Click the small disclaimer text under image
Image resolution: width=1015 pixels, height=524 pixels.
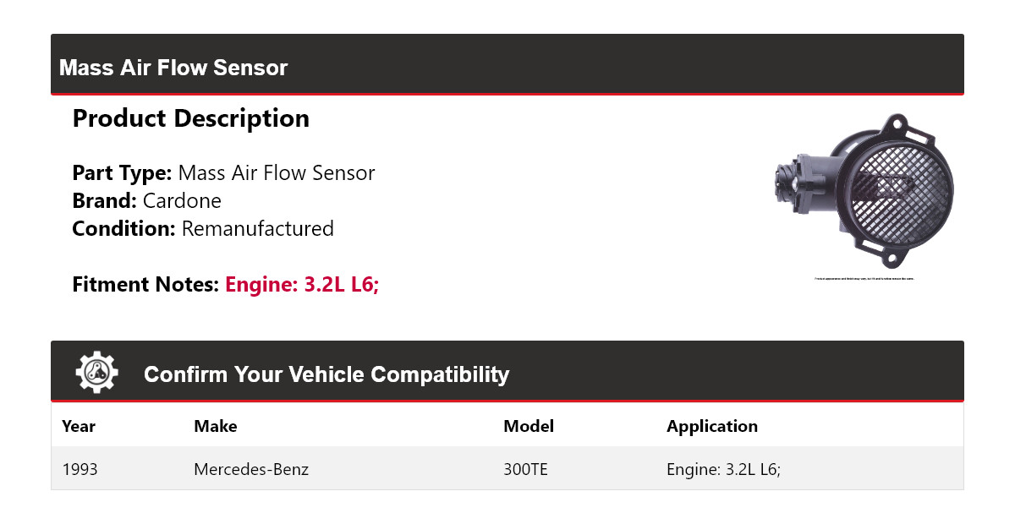pos(864,279)
